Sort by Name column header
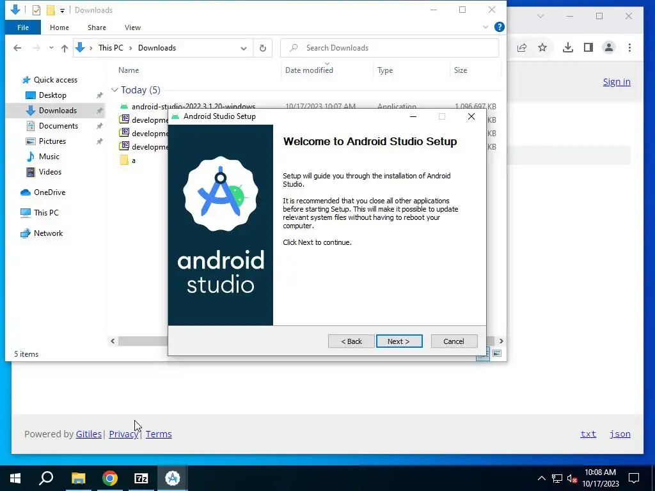The height and width of the screenshot is (491, 655). click(x=128, y=70)
